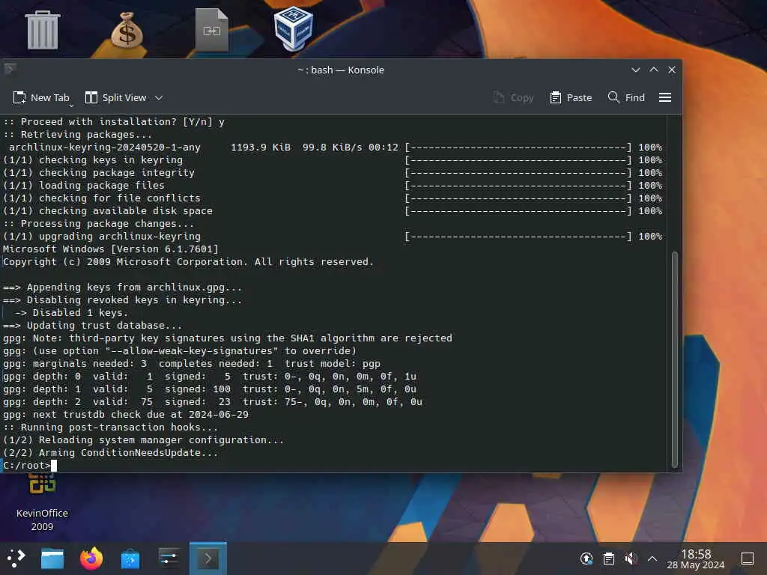Click the Copy toolbar button
The image size is (767, 575).
point(513,98)
